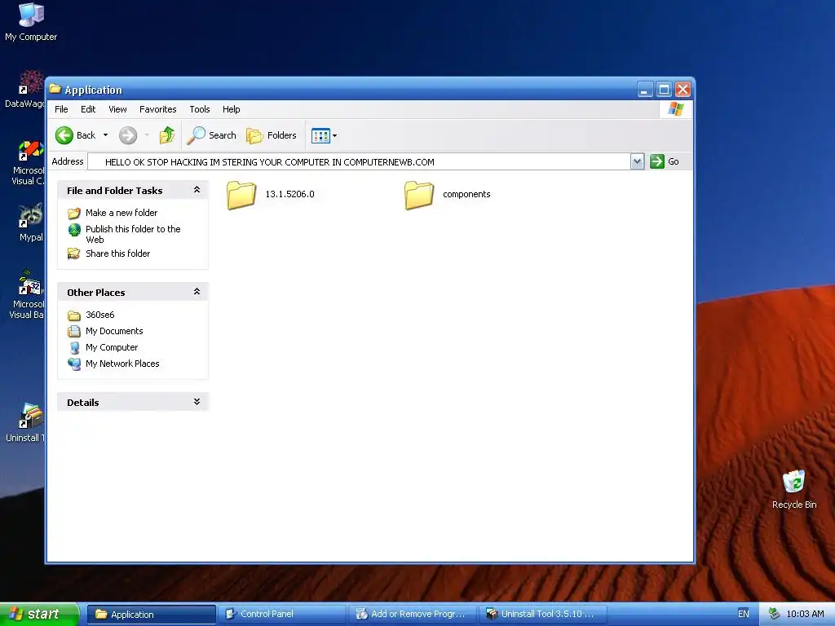Open the Favorites menu

pos(157,109)
